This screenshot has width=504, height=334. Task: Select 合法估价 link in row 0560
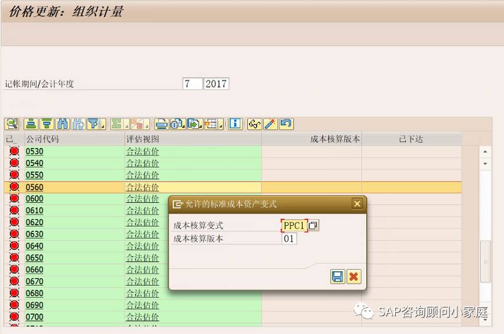143,187
